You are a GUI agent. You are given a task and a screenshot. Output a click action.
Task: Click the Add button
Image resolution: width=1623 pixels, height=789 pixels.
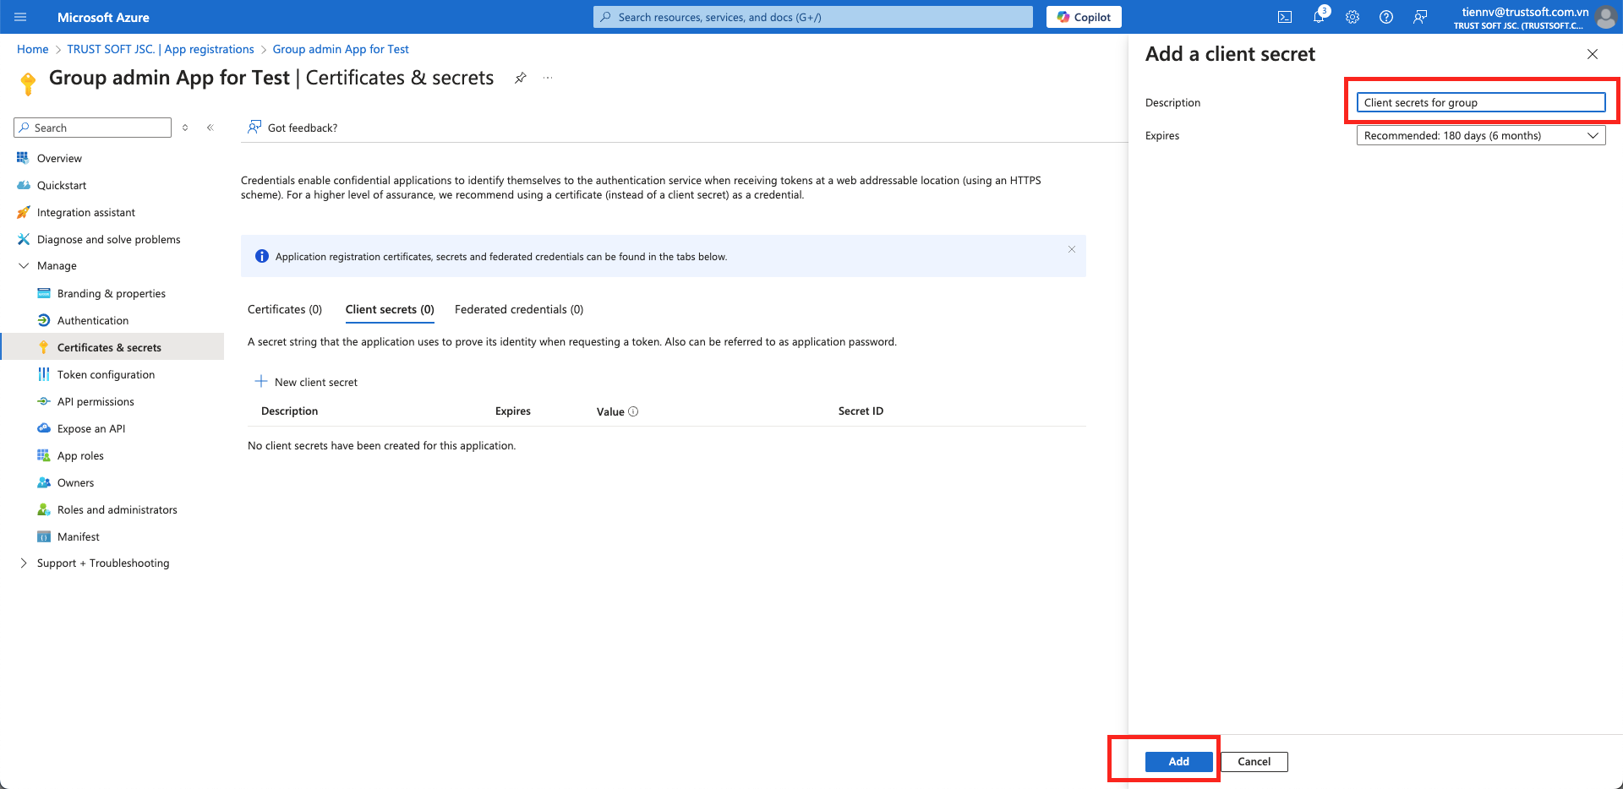pyautogui.click(x=1179, y=761)
